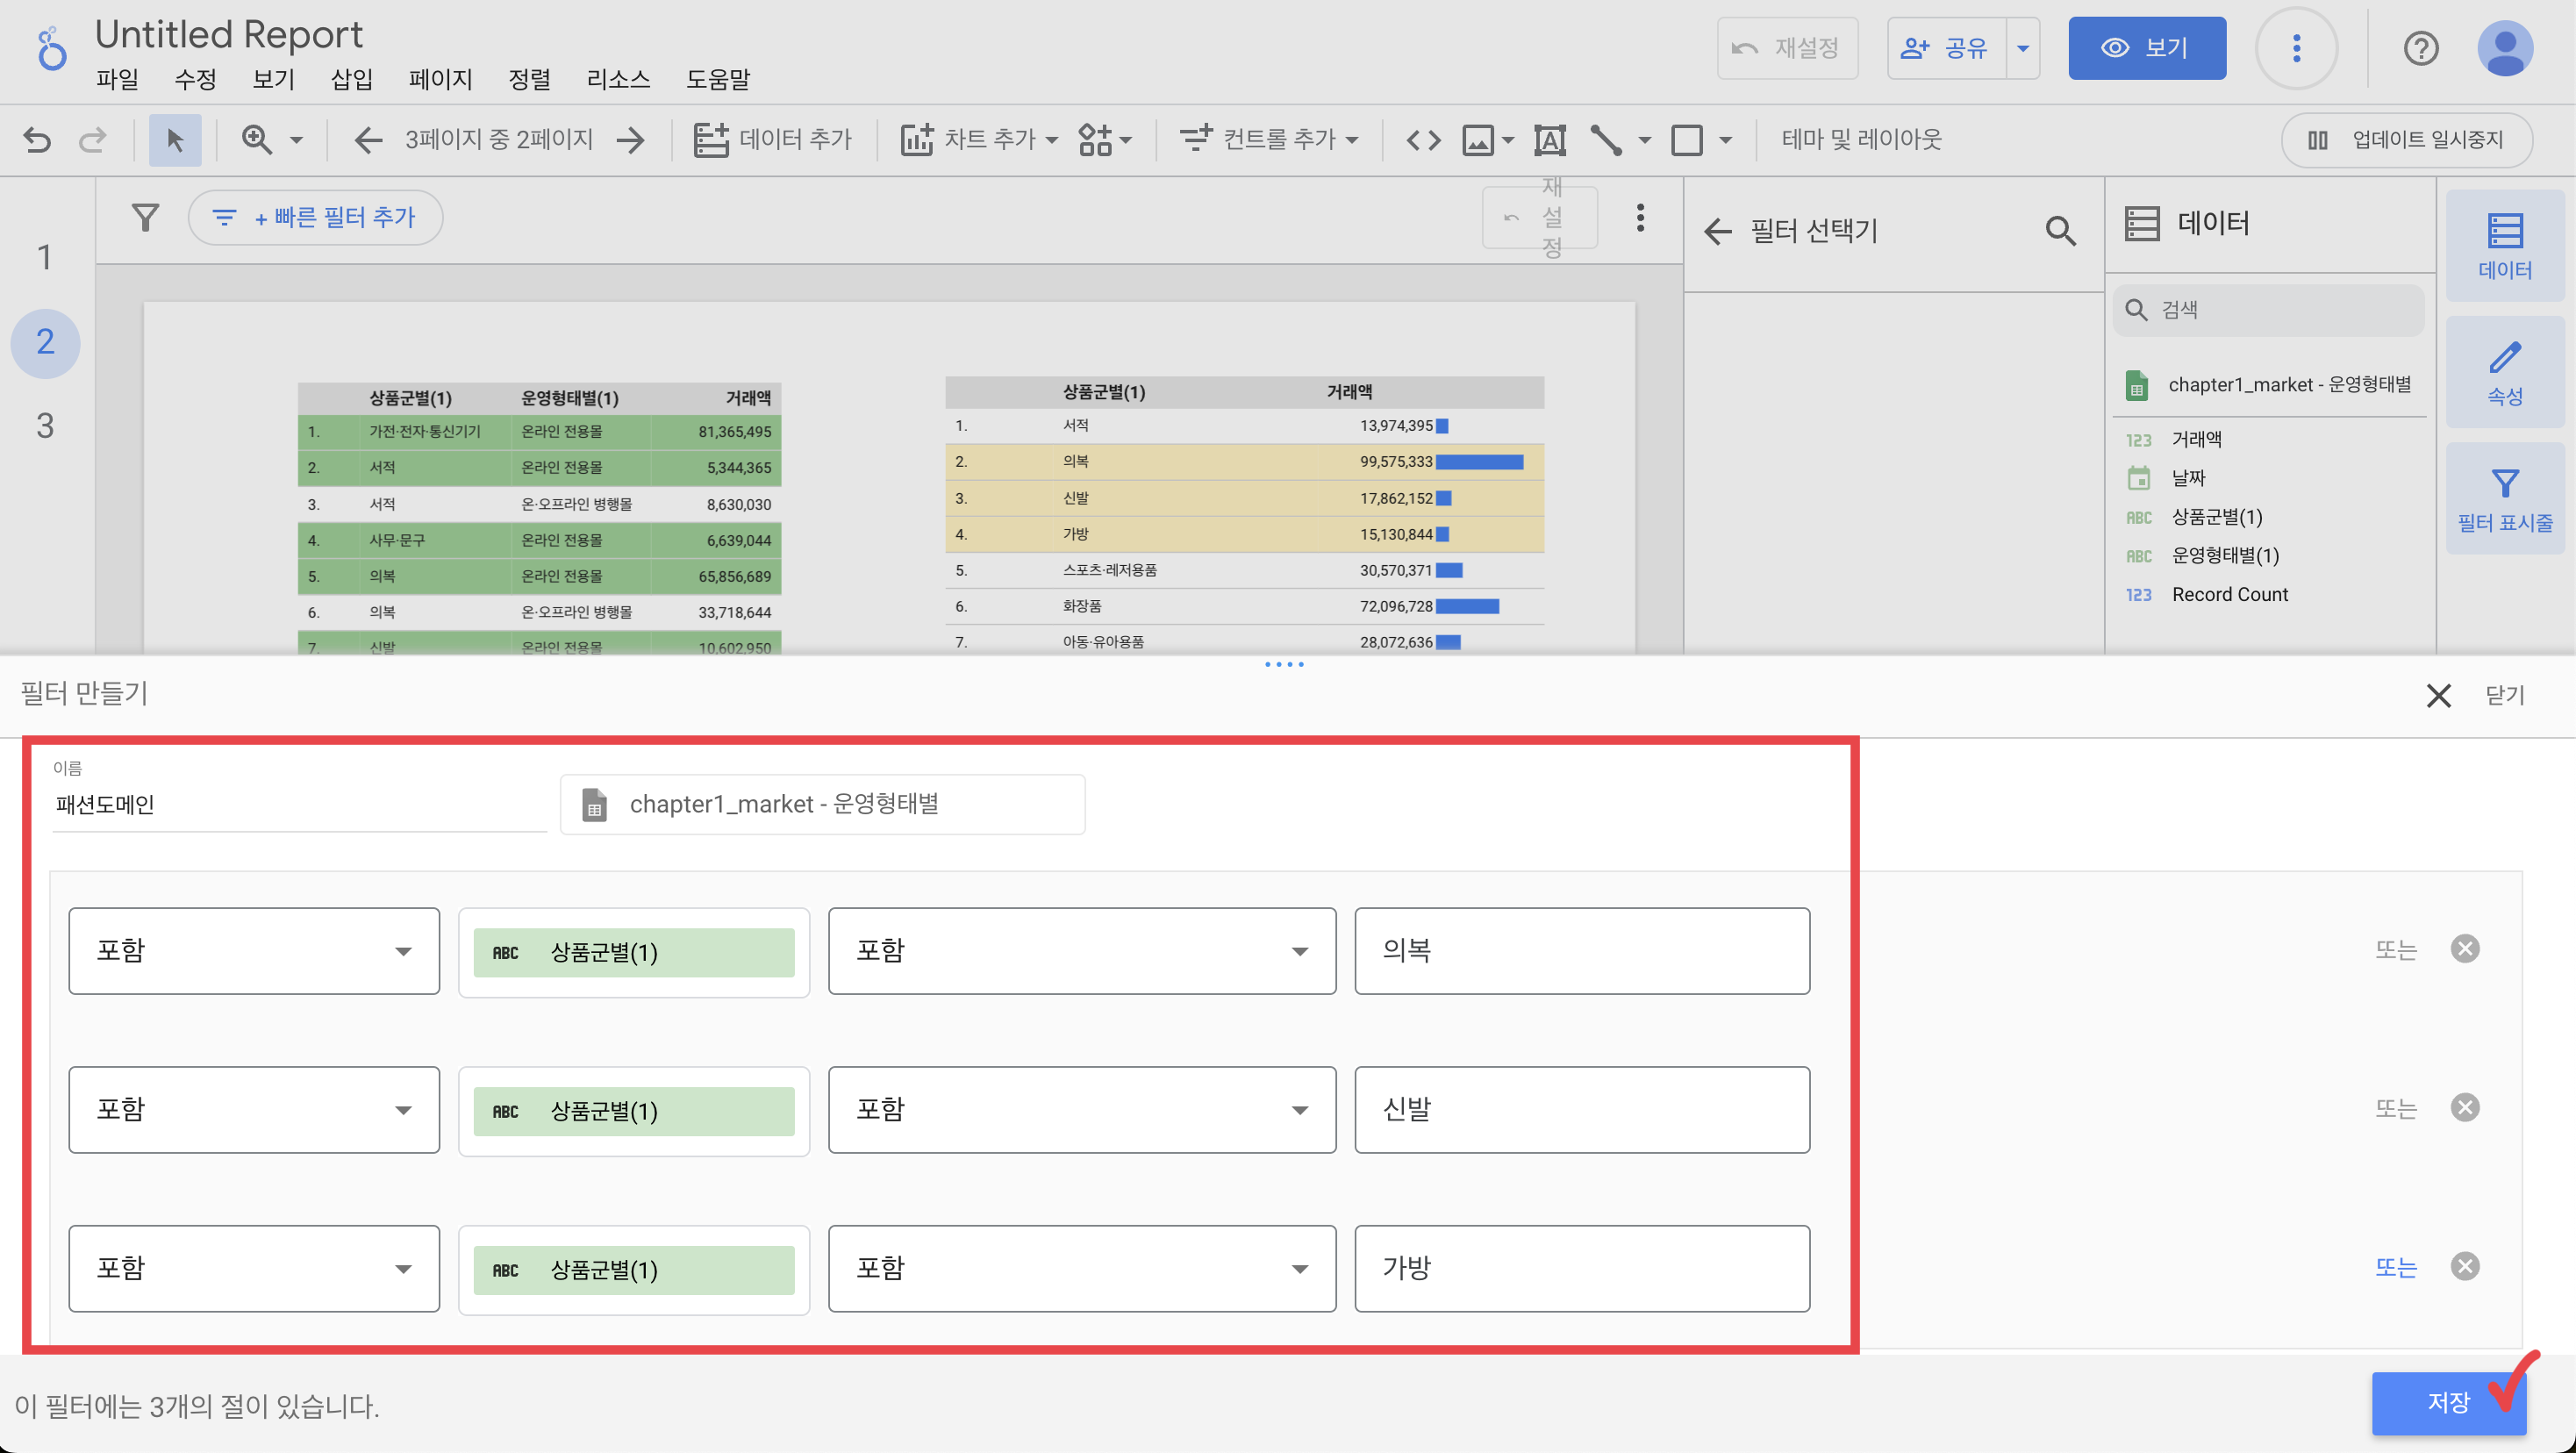Remove the 가방 filter clause
The image size is (2576, 1453).
[x=2465, y=1266]
